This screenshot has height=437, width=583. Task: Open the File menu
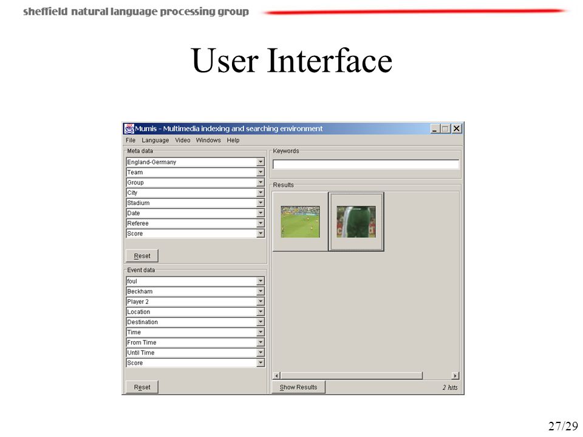coord(131,140)
